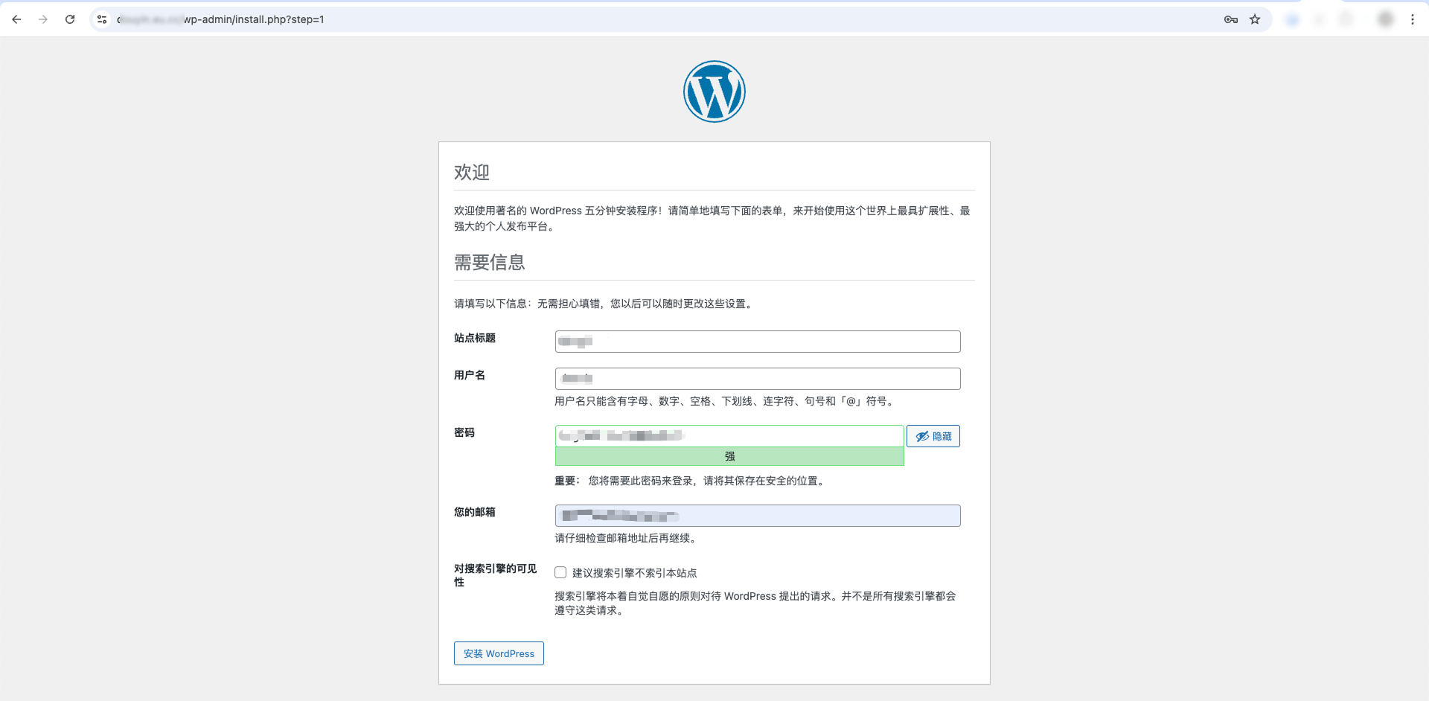Check 建议搜索引擎不索引本站点 checkbox

click(x=560, y=572)
